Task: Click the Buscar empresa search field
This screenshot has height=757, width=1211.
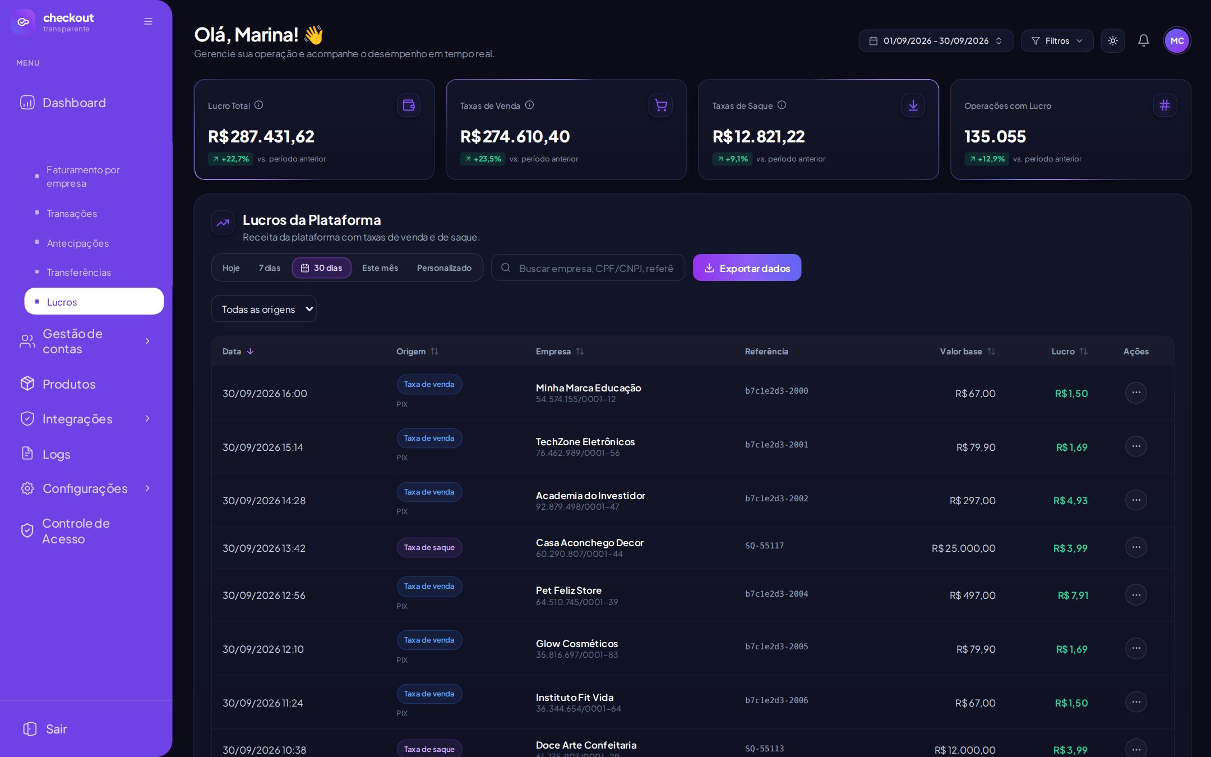Action: tap(588, 268)
